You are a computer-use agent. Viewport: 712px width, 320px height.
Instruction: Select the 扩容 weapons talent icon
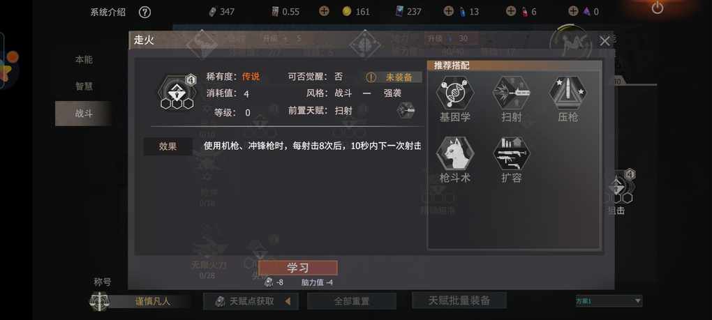tap(511, 153)
